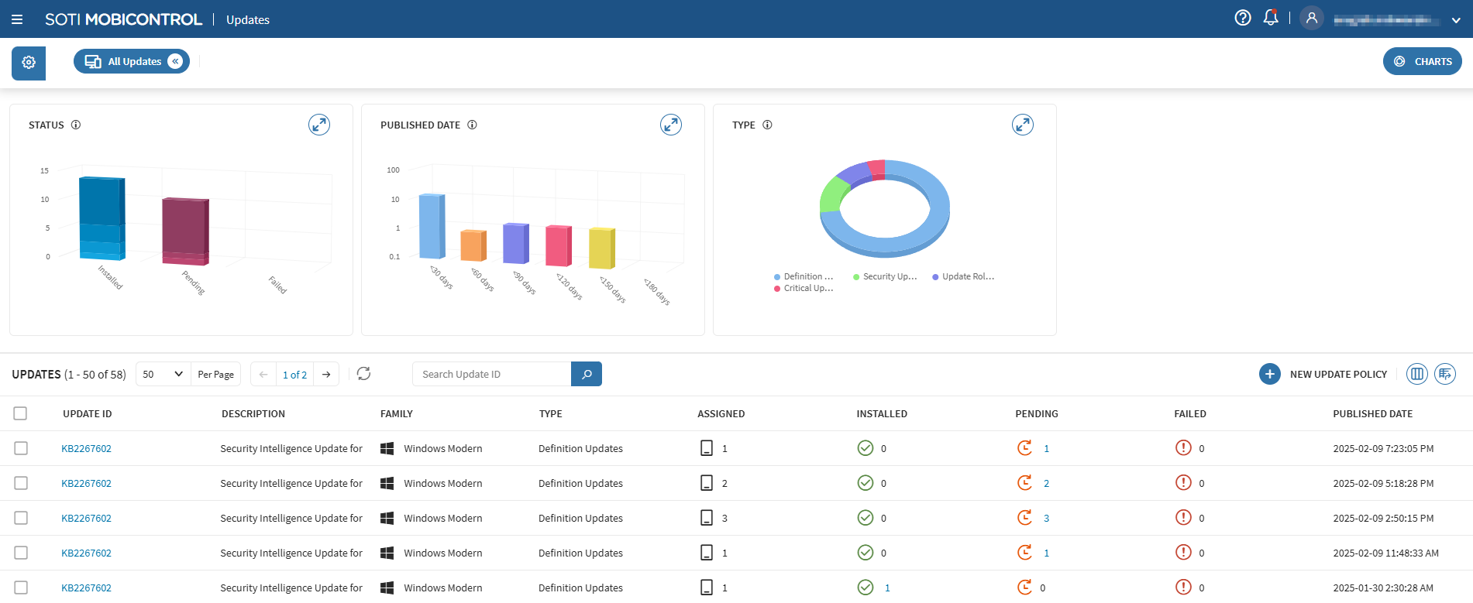
Task: Click the CHARTS button
Action: point(1423,61)
